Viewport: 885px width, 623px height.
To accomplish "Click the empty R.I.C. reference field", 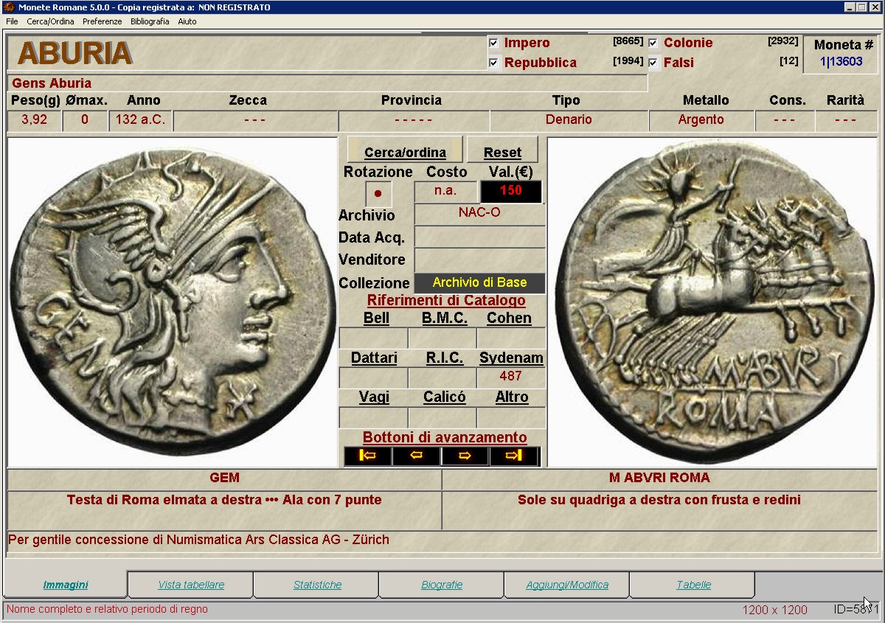I will pyautogui.click(x=442, y=377).
